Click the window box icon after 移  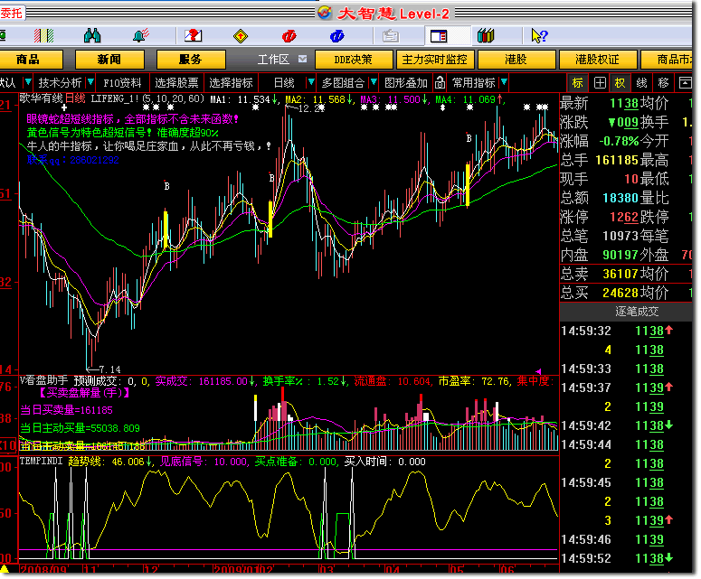tap(686, 82)
